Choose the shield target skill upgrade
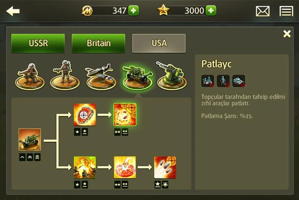The height and width of the screenshot is (200, 299). [x=85, y=114]
